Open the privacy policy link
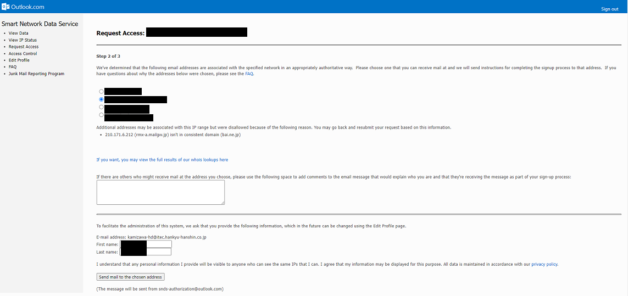Viewport: 628px width, 296px height. 544,264
